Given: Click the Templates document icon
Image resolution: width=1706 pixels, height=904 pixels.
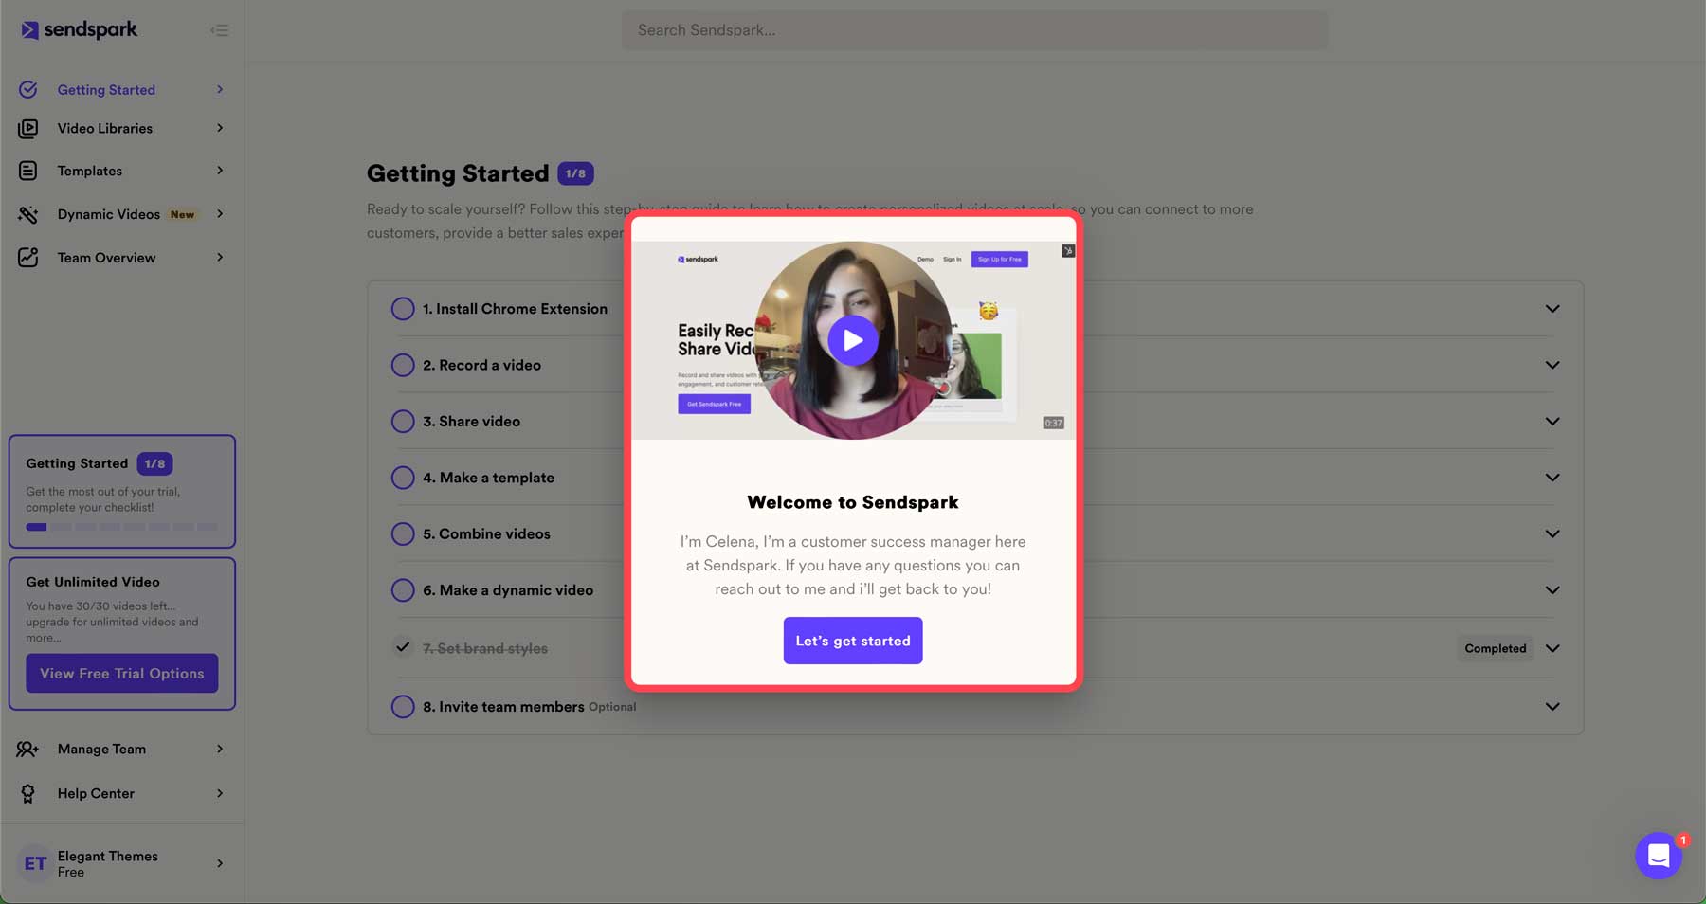Looking at the screenshot, I should coord(28,171).
